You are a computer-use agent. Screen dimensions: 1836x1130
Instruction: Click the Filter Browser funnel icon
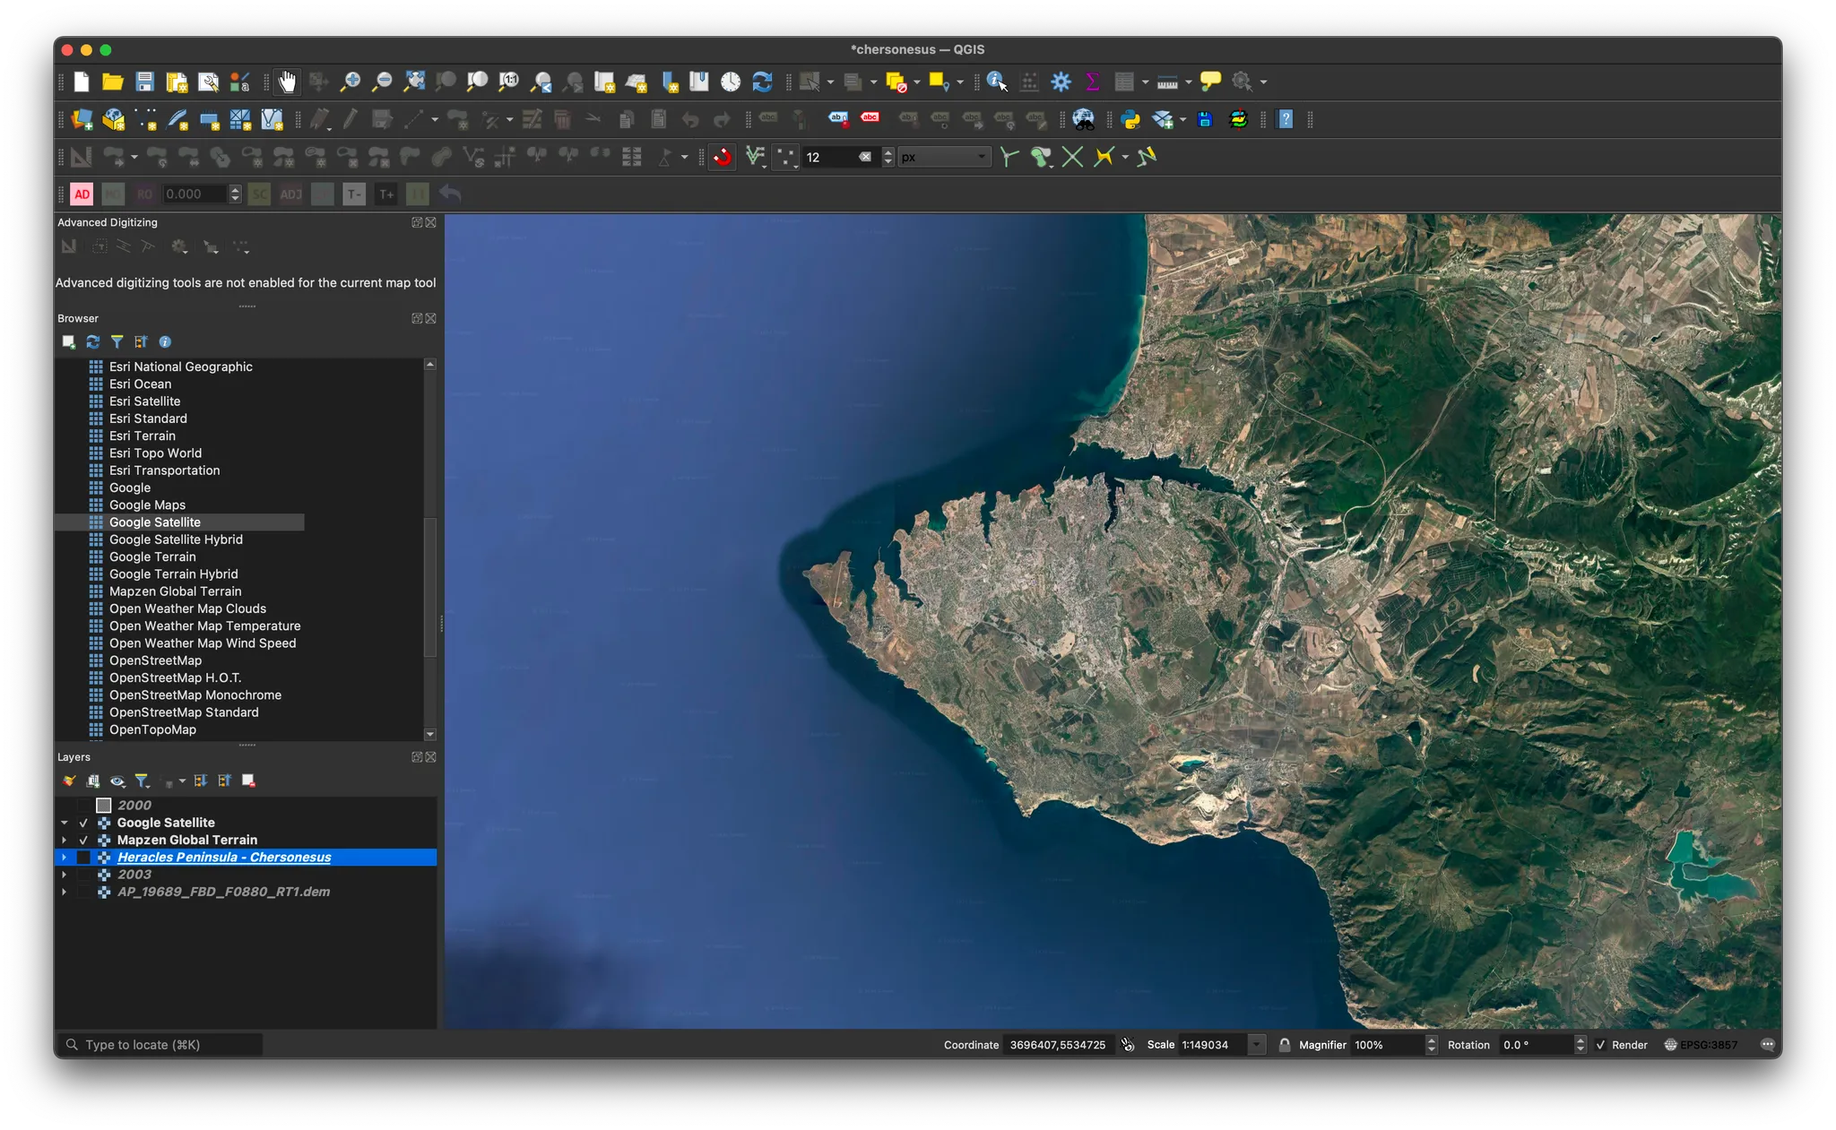[117, 341]
